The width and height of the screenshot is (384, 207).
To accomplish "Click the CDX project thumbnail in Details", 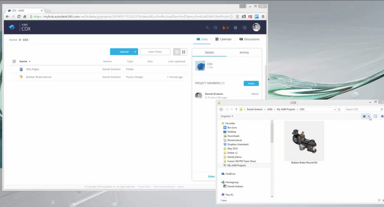I will click(x=200, y=66).
